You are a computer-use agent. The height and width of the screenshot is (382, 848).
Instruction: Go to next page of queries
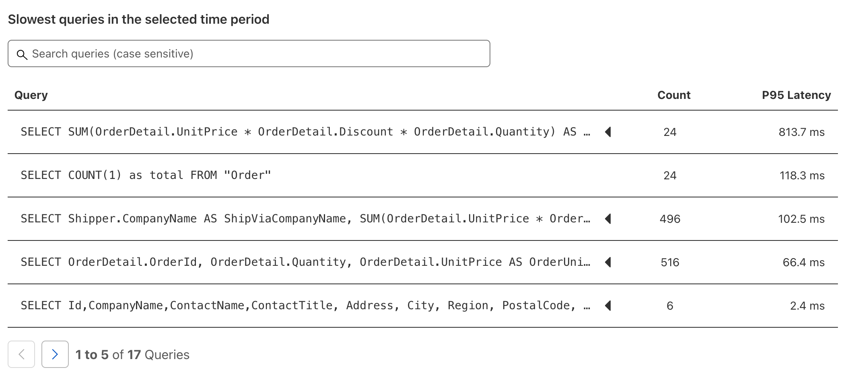[x=55, y=354]
